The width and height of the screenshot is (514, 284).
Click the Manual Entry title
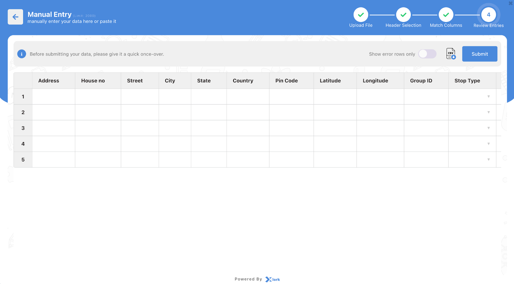pyautogui.click(x=49, y=14)
